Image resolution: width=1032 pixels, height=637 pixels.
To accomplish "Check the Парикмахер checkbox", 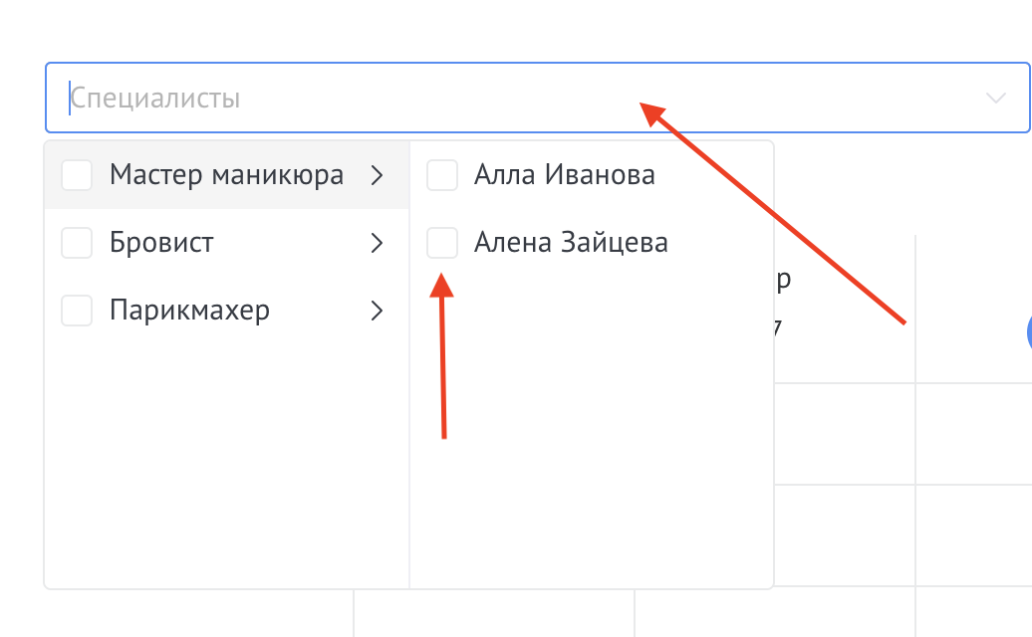I will (x=77, y=310).
